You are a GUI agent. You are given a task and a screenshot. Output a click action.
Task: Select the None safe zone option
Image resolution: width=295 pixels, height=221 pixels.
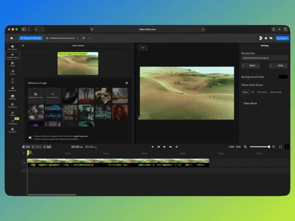(x=245, y=92)
